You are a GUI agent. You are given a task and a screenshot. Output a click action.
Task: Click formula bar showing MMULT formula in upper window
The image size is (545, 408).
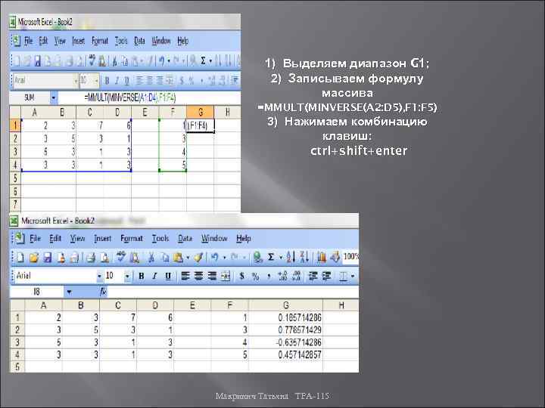point(149,97)
